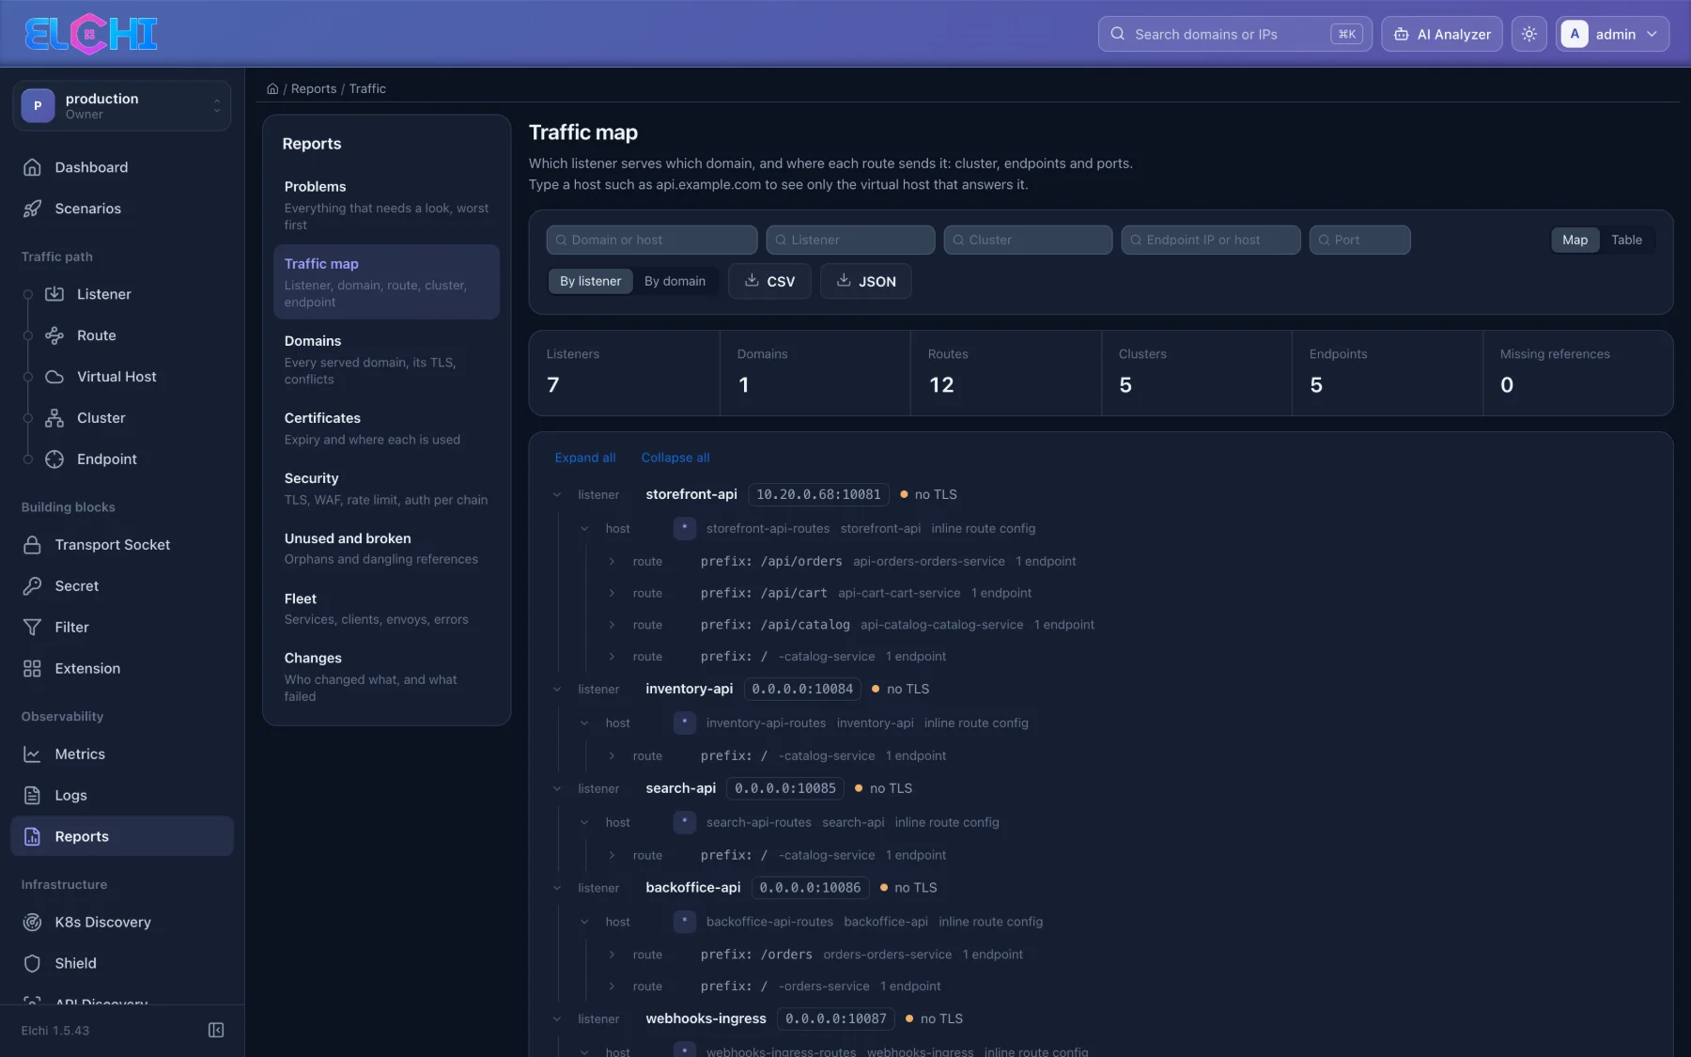Focus the Domain or host filter field

[651, 240]
